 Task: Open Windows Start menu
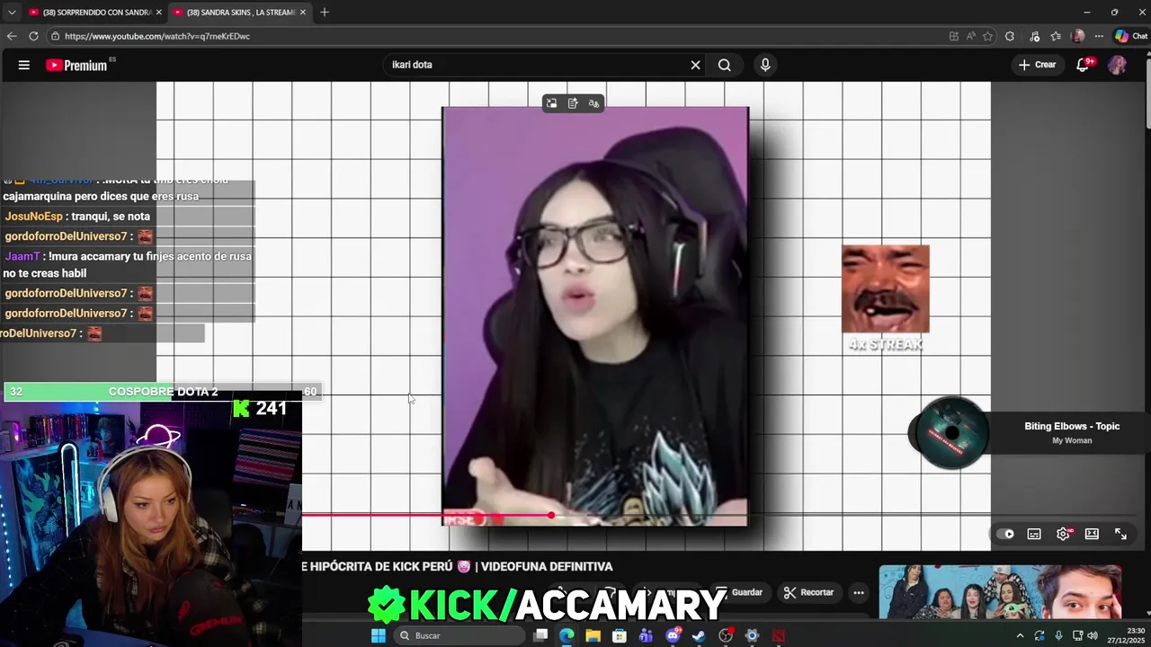pos(379,635)
